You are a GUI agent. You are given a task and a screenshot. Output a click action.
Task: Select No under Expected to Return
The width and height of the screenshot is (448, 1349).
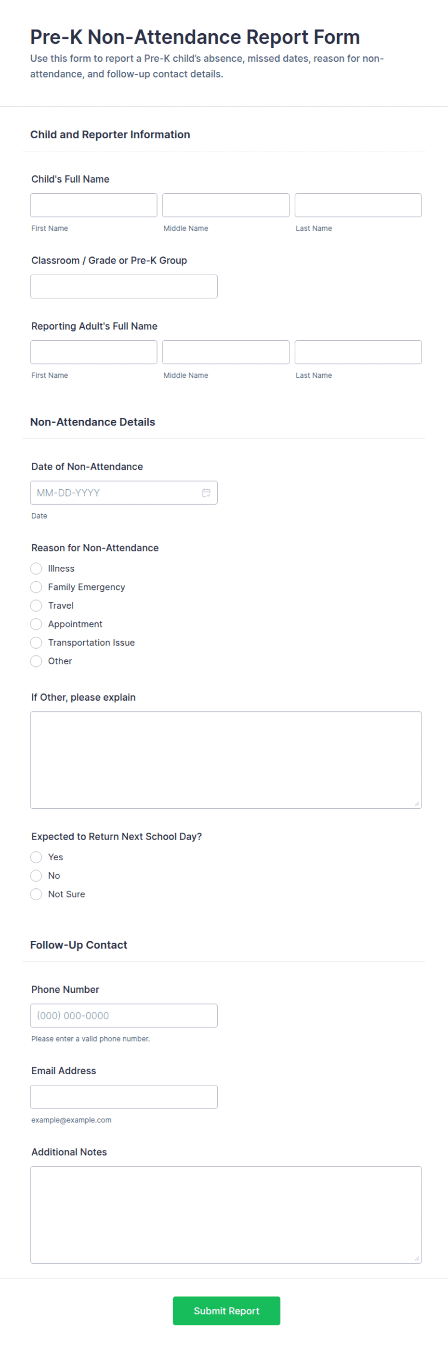pos(36,876)
